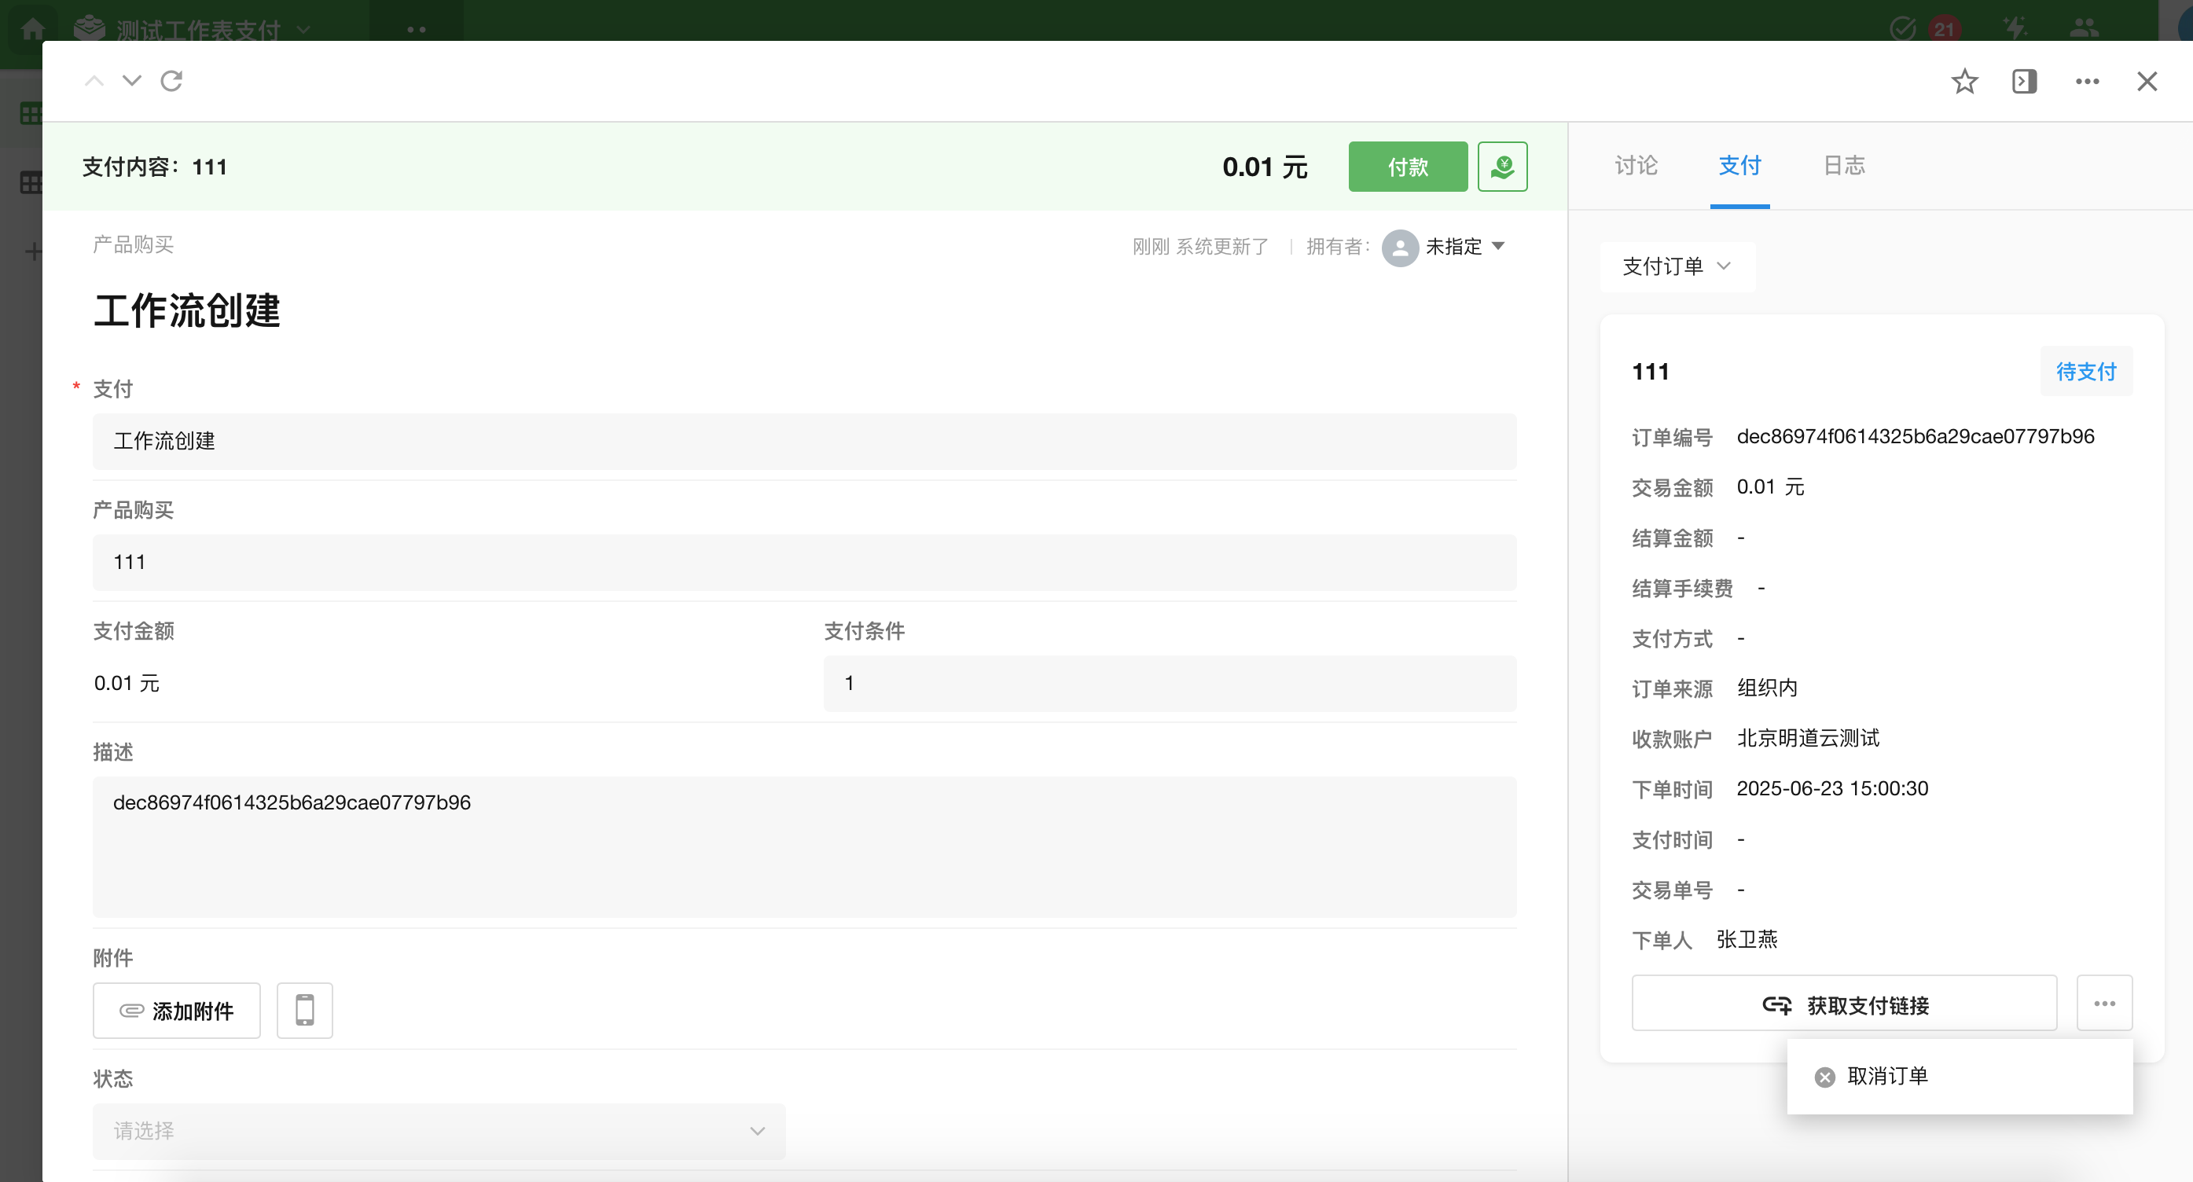2193x1182 pixels.
Task: Open more options in record header
Action: coord(2087,82)
